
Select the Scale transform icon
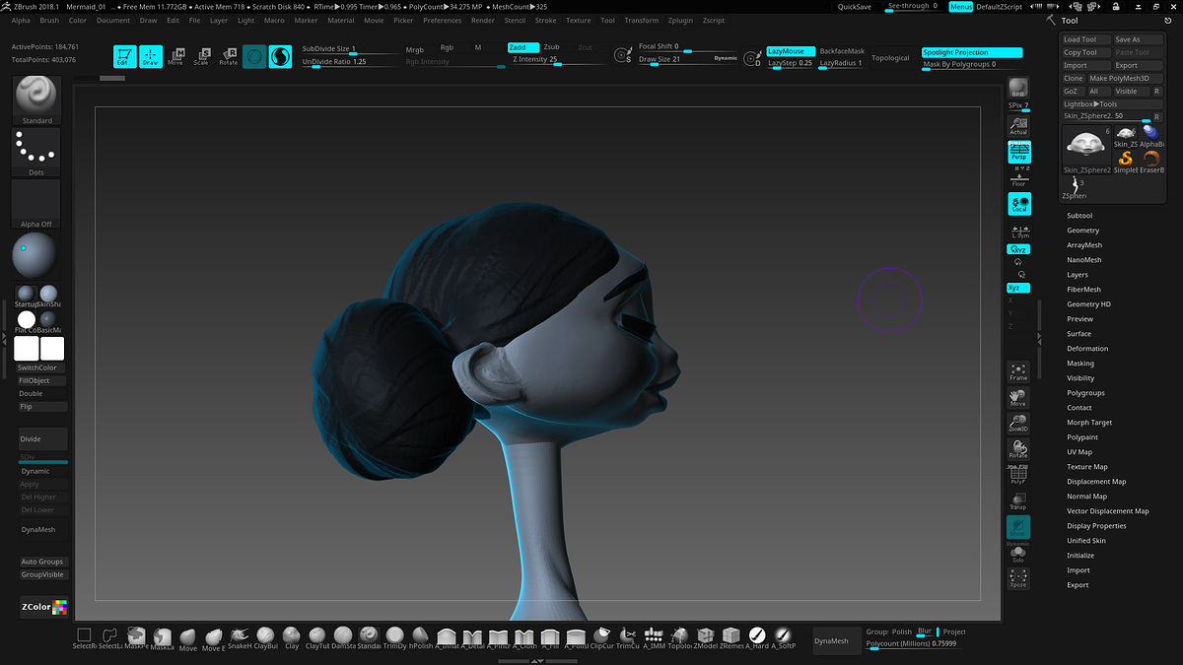click(201, 57)
